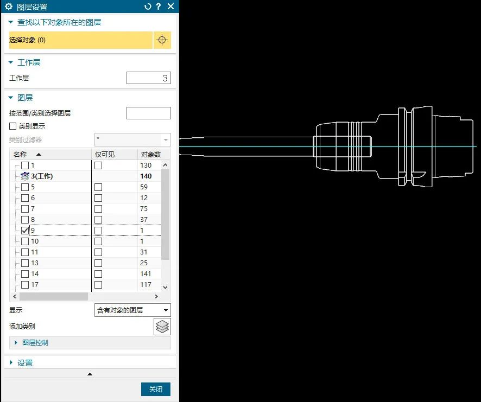The height and width of the screenshot is (402, 481).
Task: Click object count 117 for layer 17
Action: coord(145,285)
